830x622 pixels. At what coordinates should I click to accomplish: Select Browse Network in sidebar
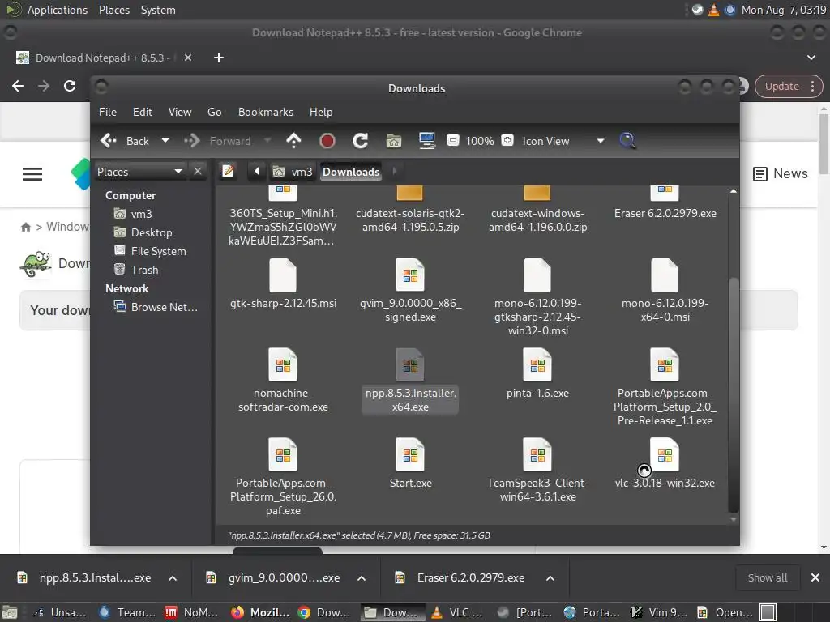[156, 307]
